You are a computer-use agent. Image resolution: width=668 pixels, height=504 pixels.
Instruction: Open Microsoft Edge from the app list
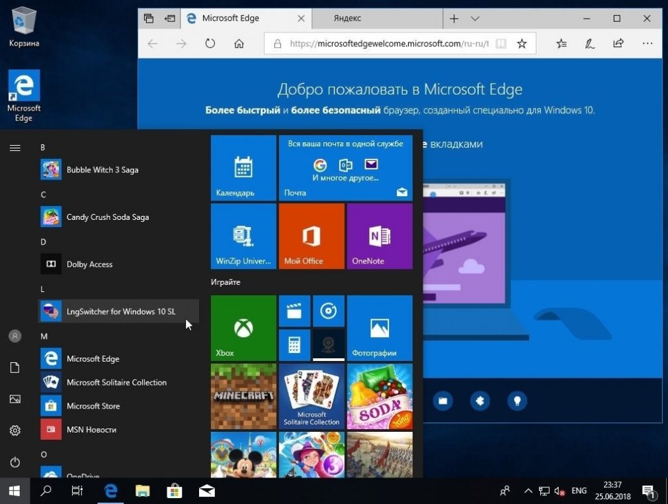(119, 358)
